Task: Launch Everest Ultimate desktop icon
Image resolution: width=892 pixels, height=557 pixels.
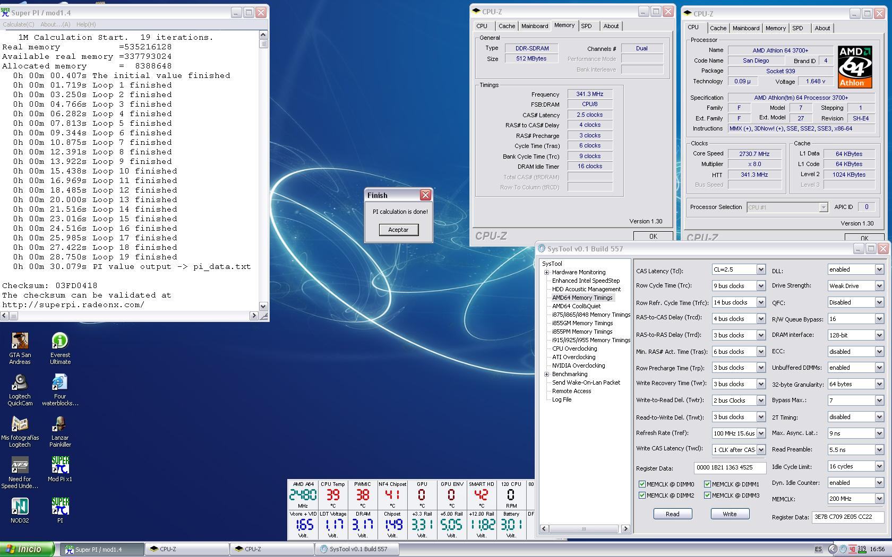Action: 60,342
